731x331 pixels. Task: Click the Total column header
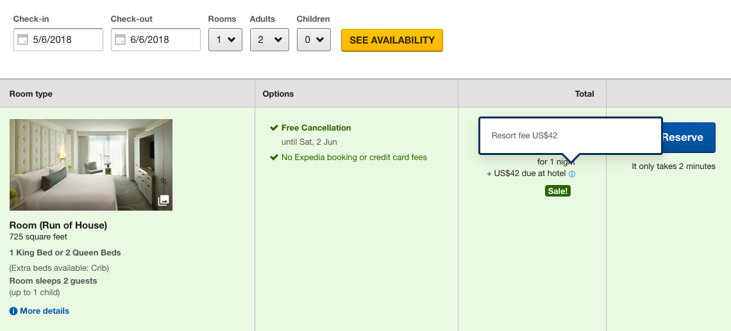[x=584, y=94]
